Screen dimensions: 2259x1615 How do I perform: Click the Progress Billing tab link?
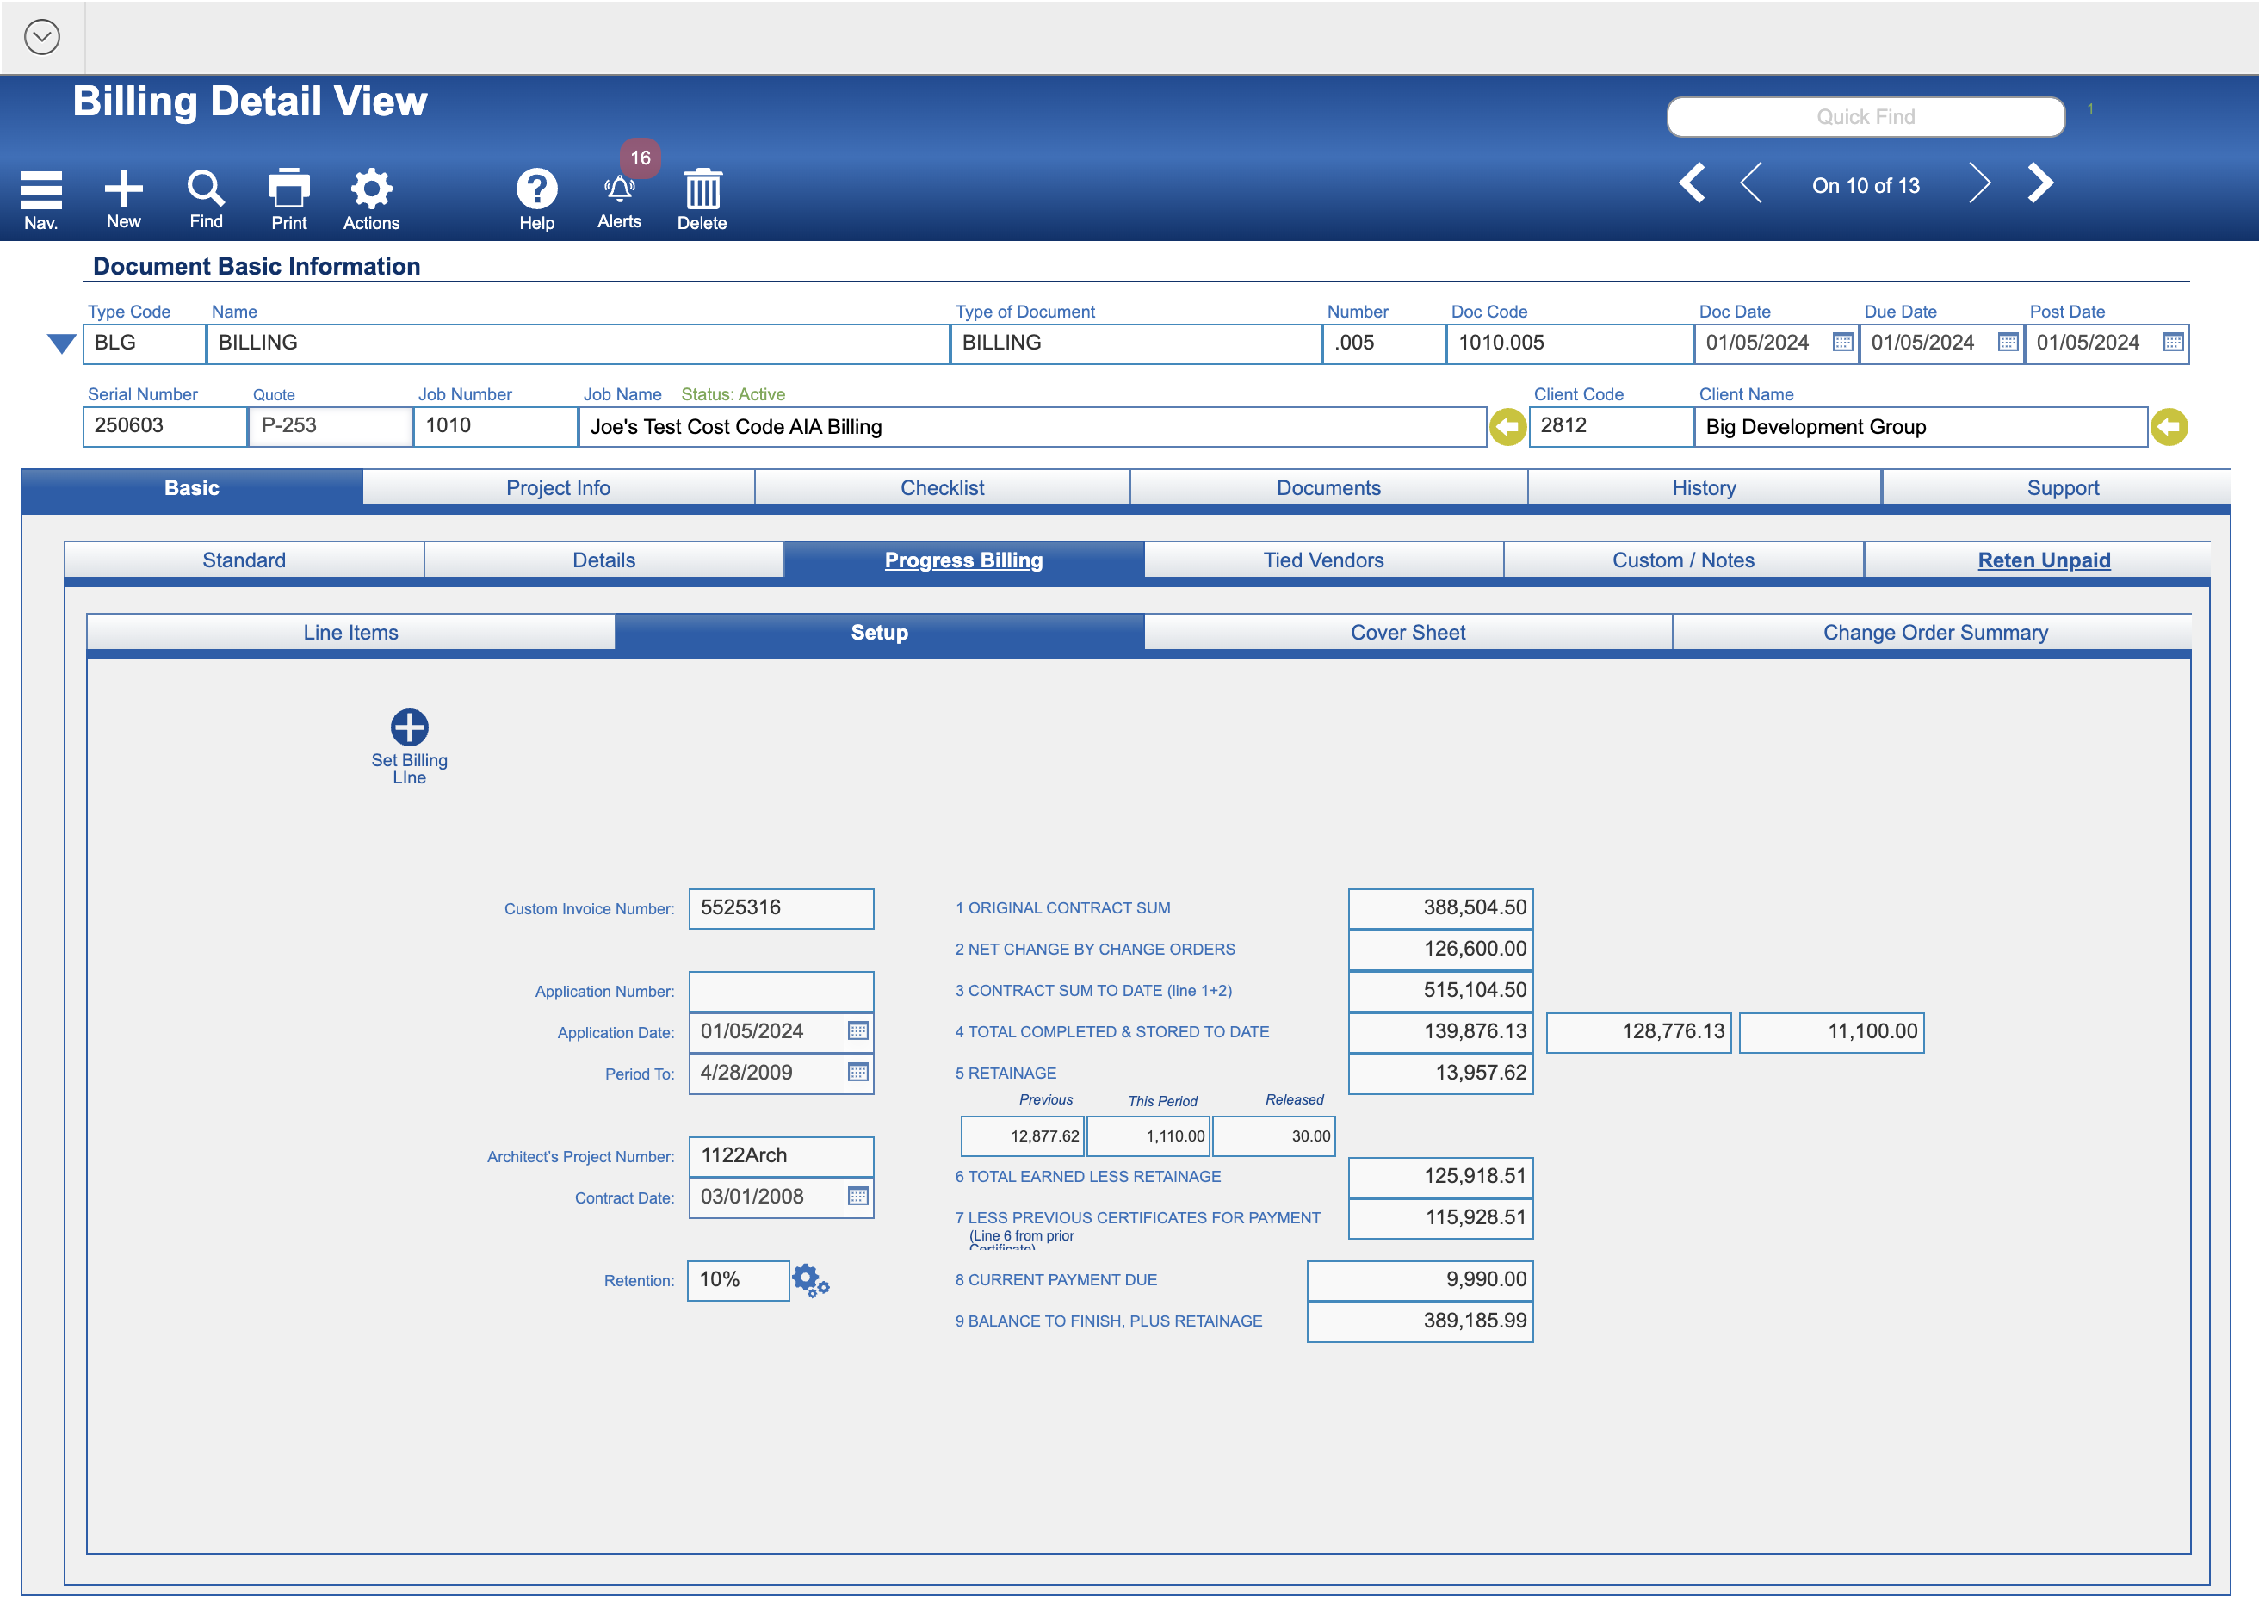coord(963,560)
